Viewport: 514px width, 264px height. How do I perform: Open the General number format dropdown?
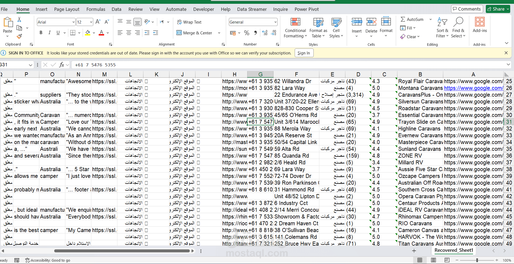click(x=275, y=22)
